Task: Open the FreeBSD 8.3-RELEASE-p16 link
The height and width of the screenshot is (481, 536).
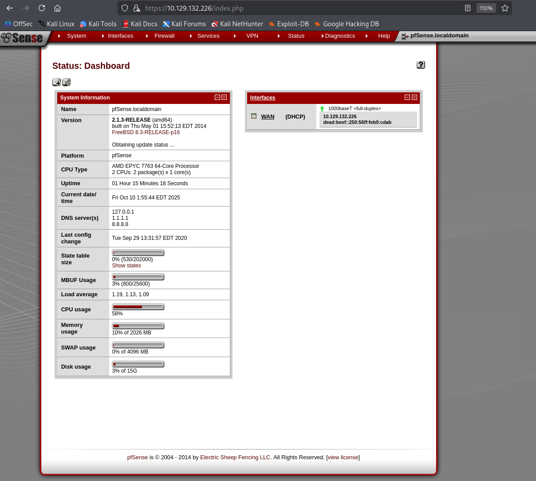Action: pyautogui.click(x=146, y=132)
